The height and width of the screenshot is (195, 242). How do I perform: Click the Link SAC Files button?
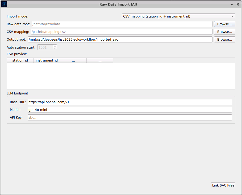223,185
